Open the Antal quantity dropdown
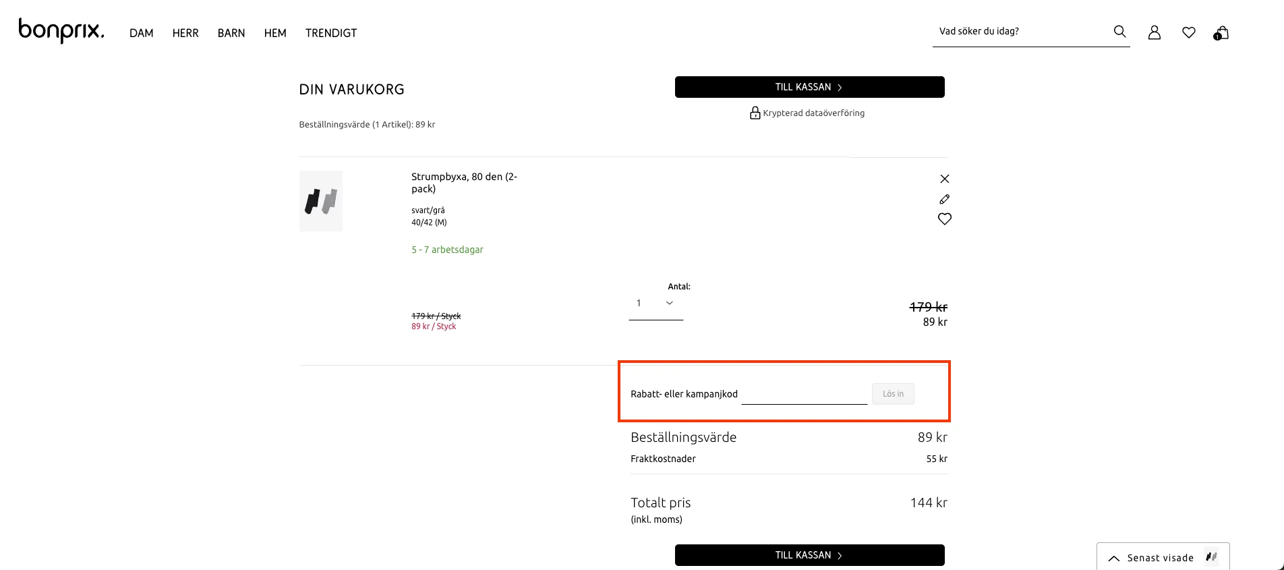This screenshot has height=570, width=1284. [655, 304]
